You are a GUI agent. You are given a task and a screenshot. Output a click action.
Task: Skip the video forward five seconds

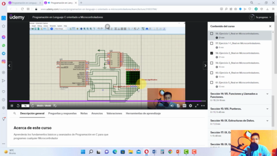pyautogui.click(x=33, y=106)
